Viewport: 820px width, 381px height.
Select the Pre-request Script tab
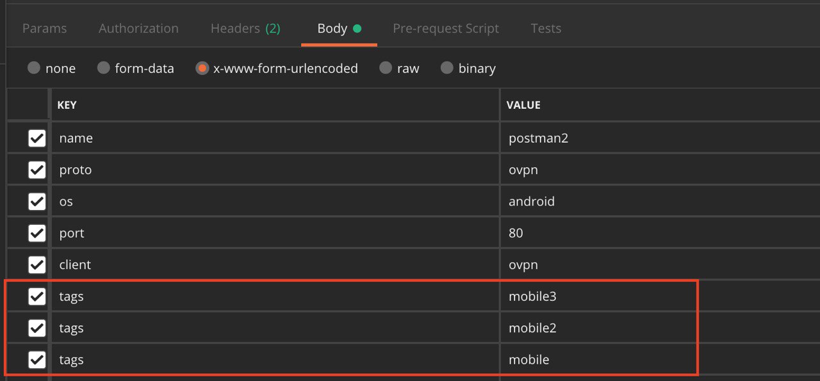pos(446,28)
